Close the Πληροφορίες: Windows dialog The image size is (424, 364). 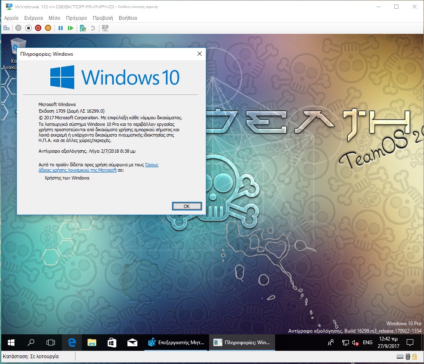coord(200,54)
